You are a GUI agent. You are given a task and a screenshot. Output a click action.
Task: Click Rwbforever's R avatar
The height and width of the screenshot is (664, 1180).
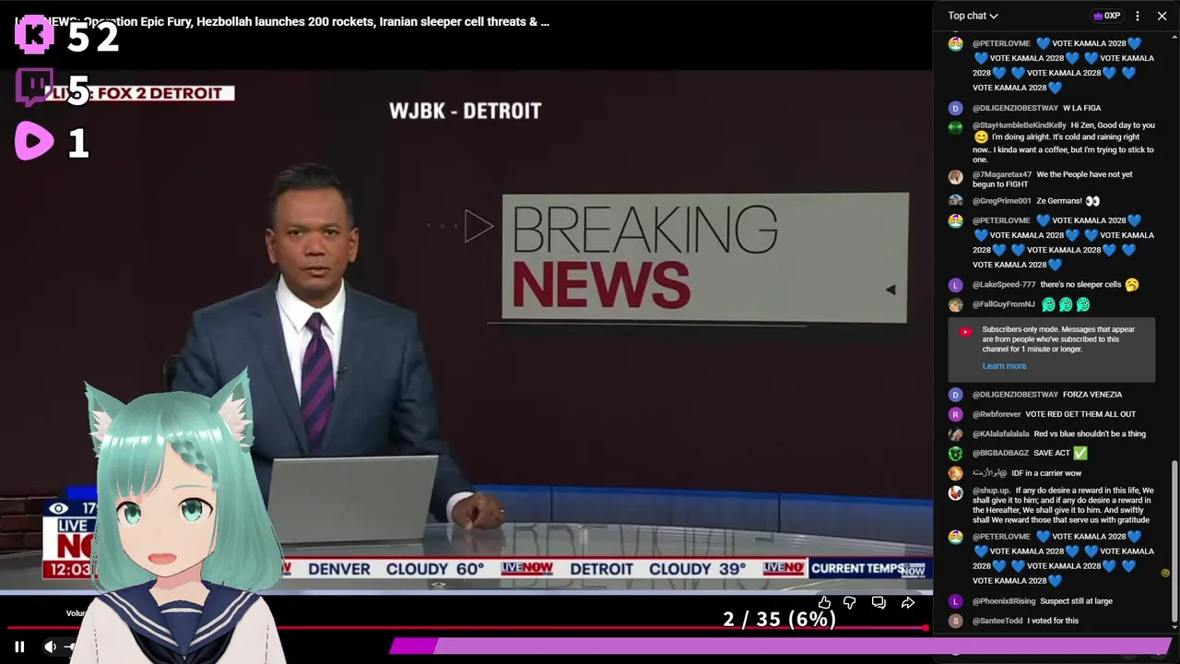coord(955,415)
